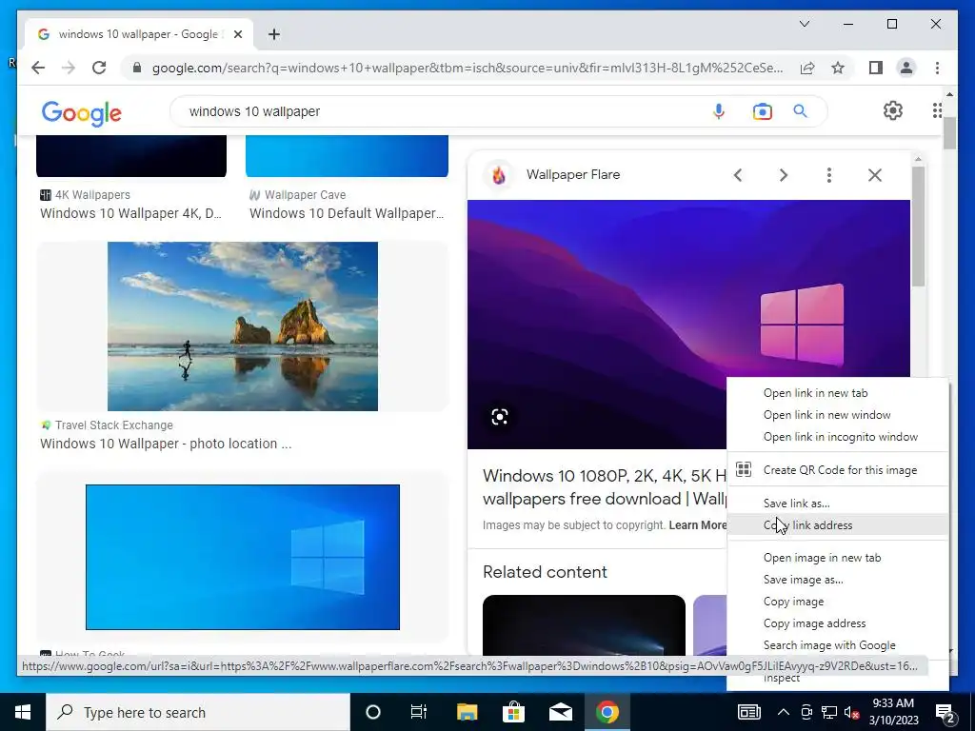
Task: Open the Google apps grid
Action: 937,110
